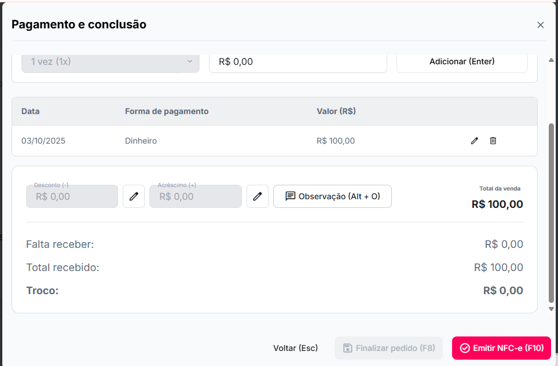The image size is (558, 366).
Task: Click the pencil next to Acréscimo field
Action: pyautogui.click(x=258, y=196)
